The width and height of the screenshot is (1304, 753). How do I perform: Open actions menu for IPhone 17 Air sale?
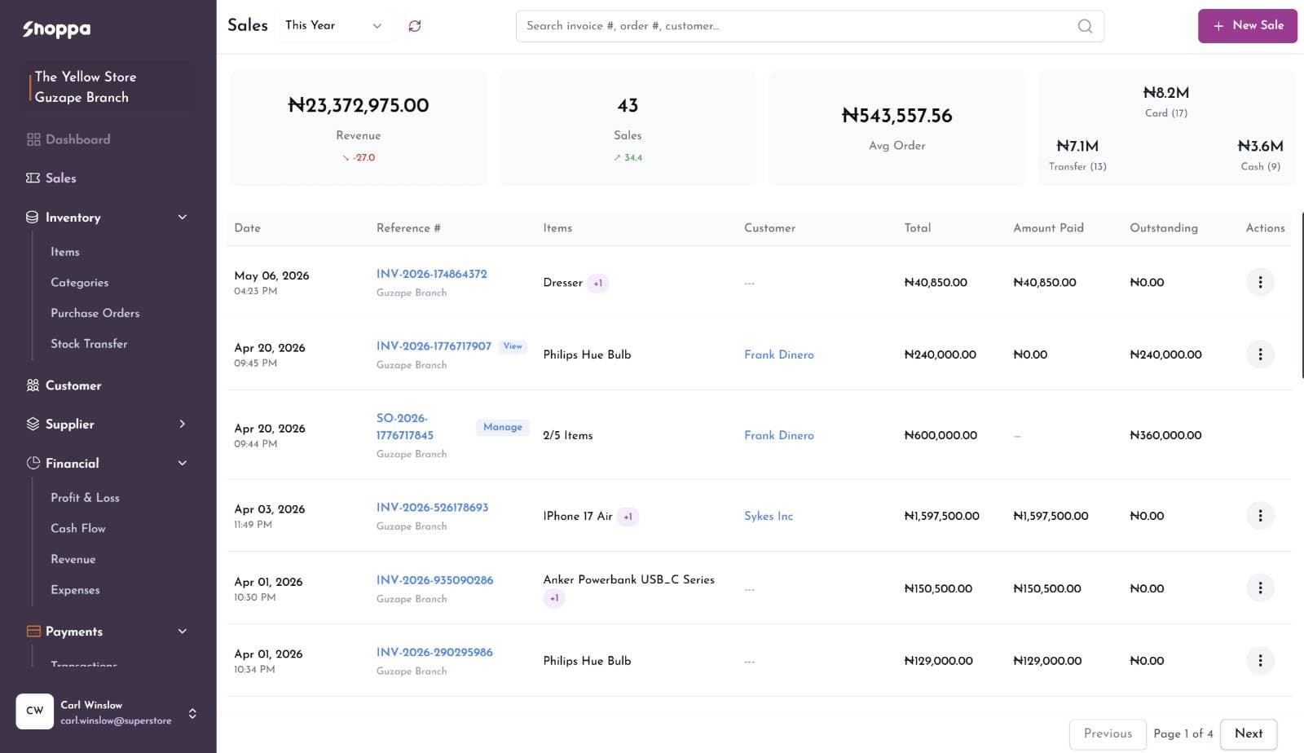[x=1260, y=515]
